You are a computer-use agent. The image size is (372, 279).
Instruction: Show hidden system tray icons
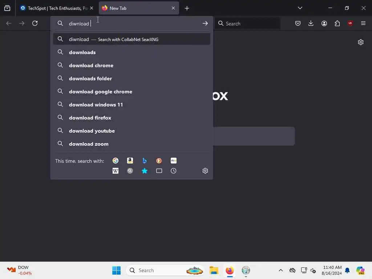click(281, 270)
